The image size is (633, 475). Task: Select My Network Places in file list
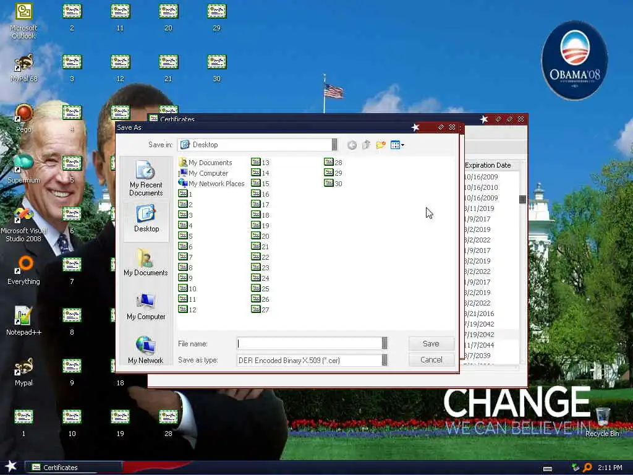211,183
